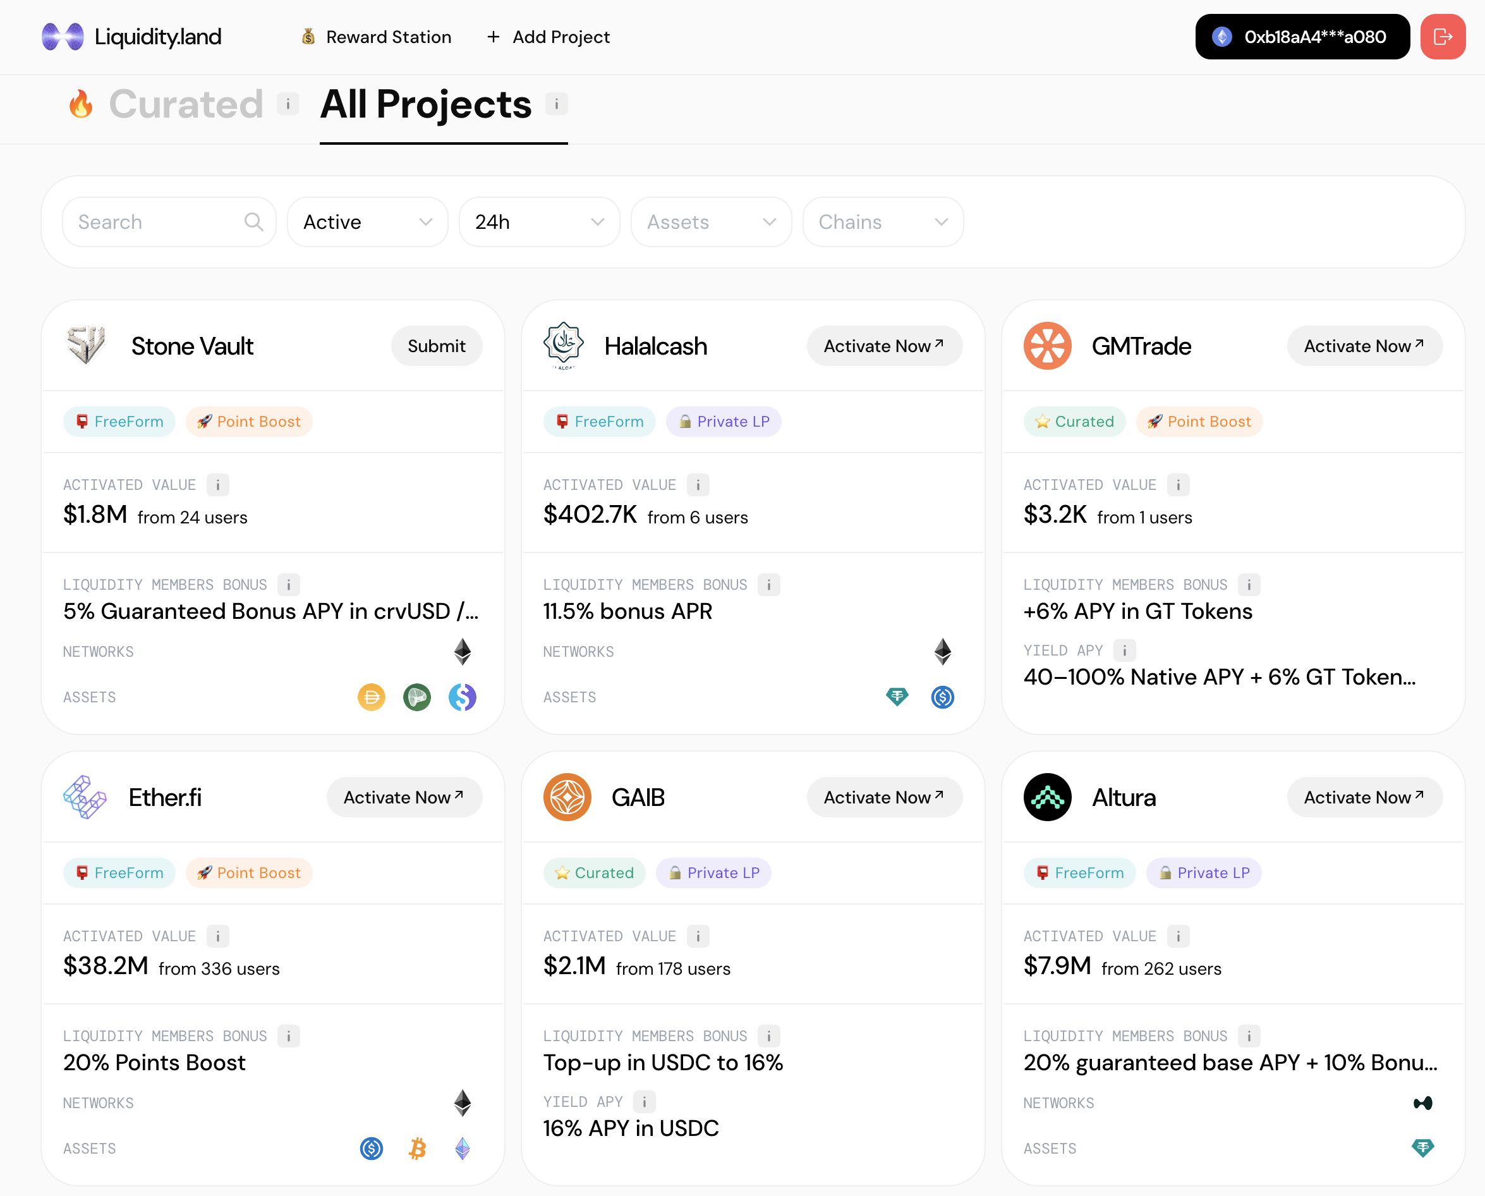Click the USDC asset icon on Ether.fi
Image resolution: width=1485 pixels, height=1196 pixels.
(372, 1149)
